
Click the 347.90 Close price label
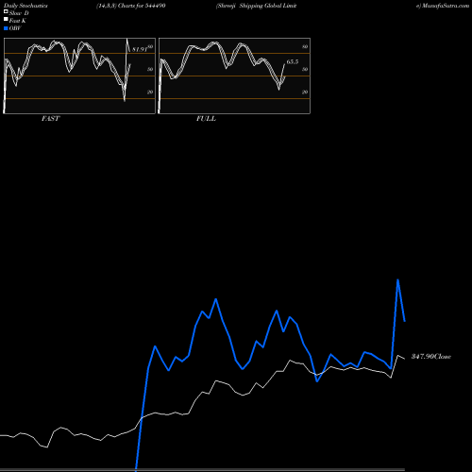point(431,356)
